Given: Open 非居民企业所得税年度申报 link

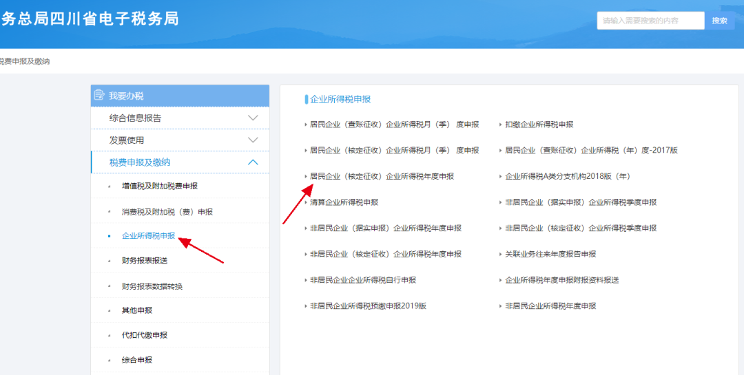Looking at the screenshot, I should pyautogui.click(x=550, y=306).
